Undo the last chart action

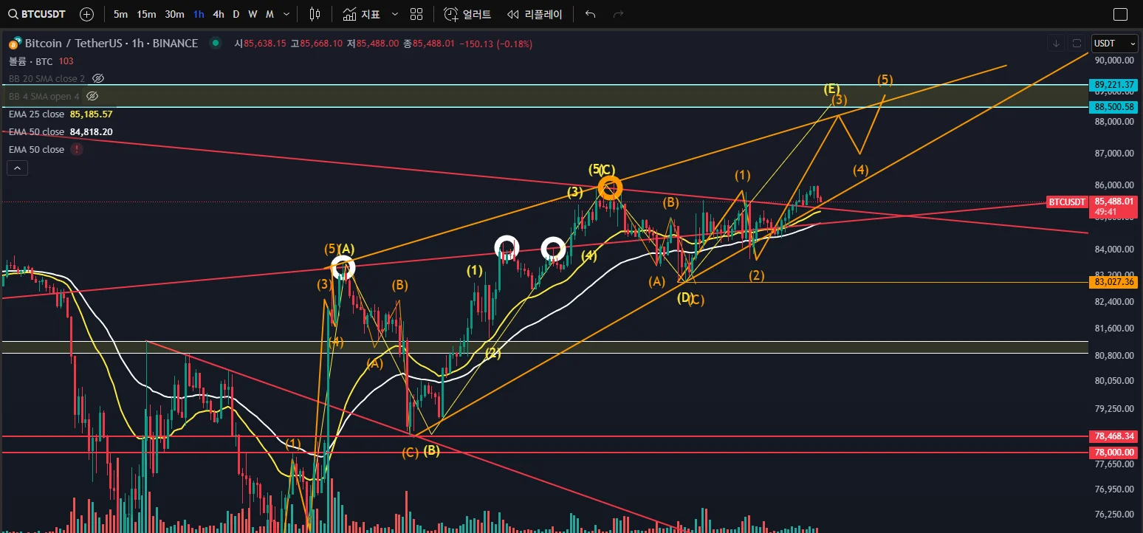coord(590,14)
